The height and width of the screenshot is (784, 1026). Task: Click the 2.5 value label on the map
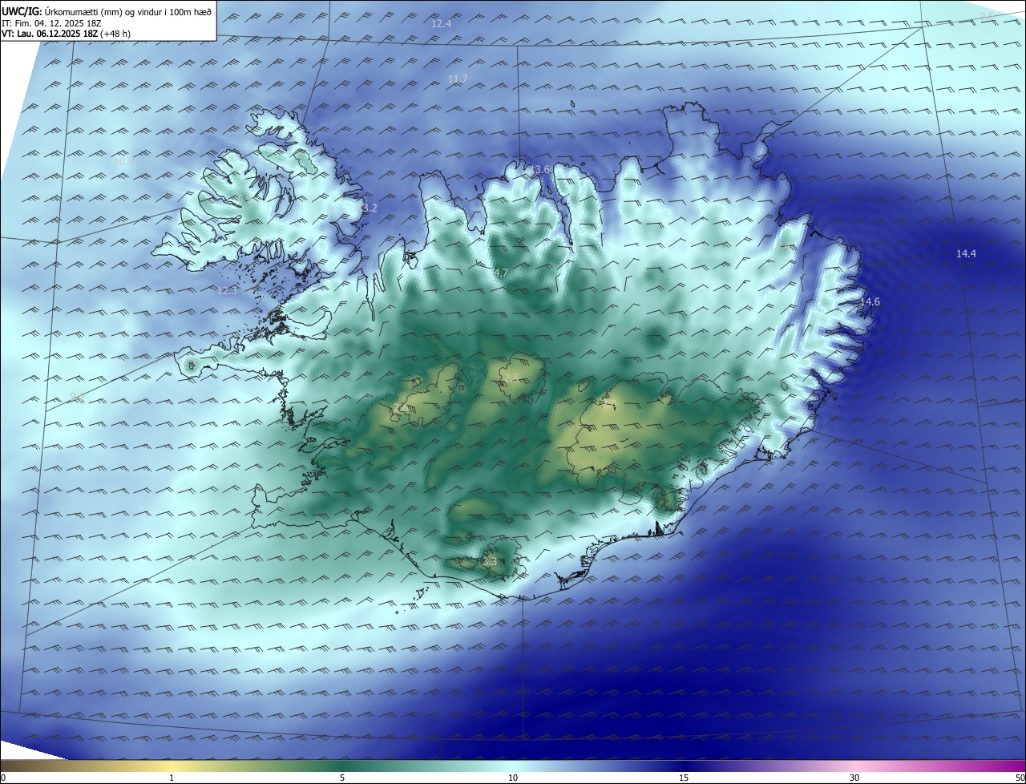tap(511, 377)
